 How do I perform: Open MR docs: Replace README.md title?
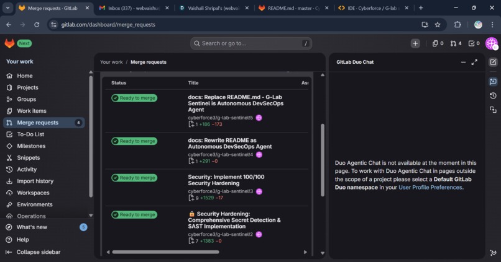(236, 103)
